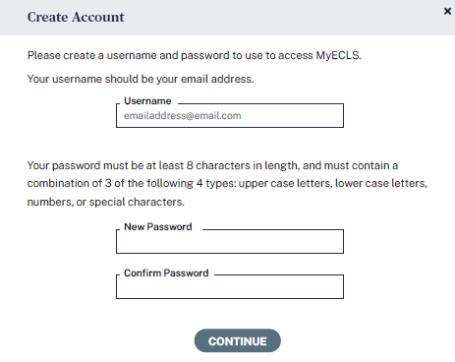455x362 pixels.
Task: Click the New Password label text
Action: pyautogui.click(x=158, y=227)
